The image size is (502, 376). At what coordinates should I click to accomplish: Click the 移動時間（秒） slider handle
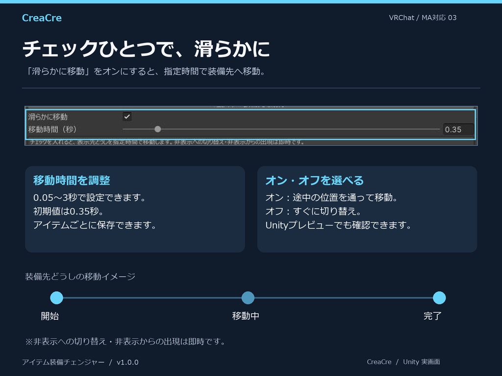[157, 129]
